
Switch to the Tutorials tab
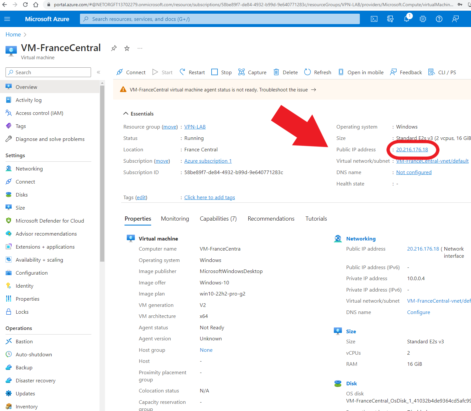[x=316, y=219]
